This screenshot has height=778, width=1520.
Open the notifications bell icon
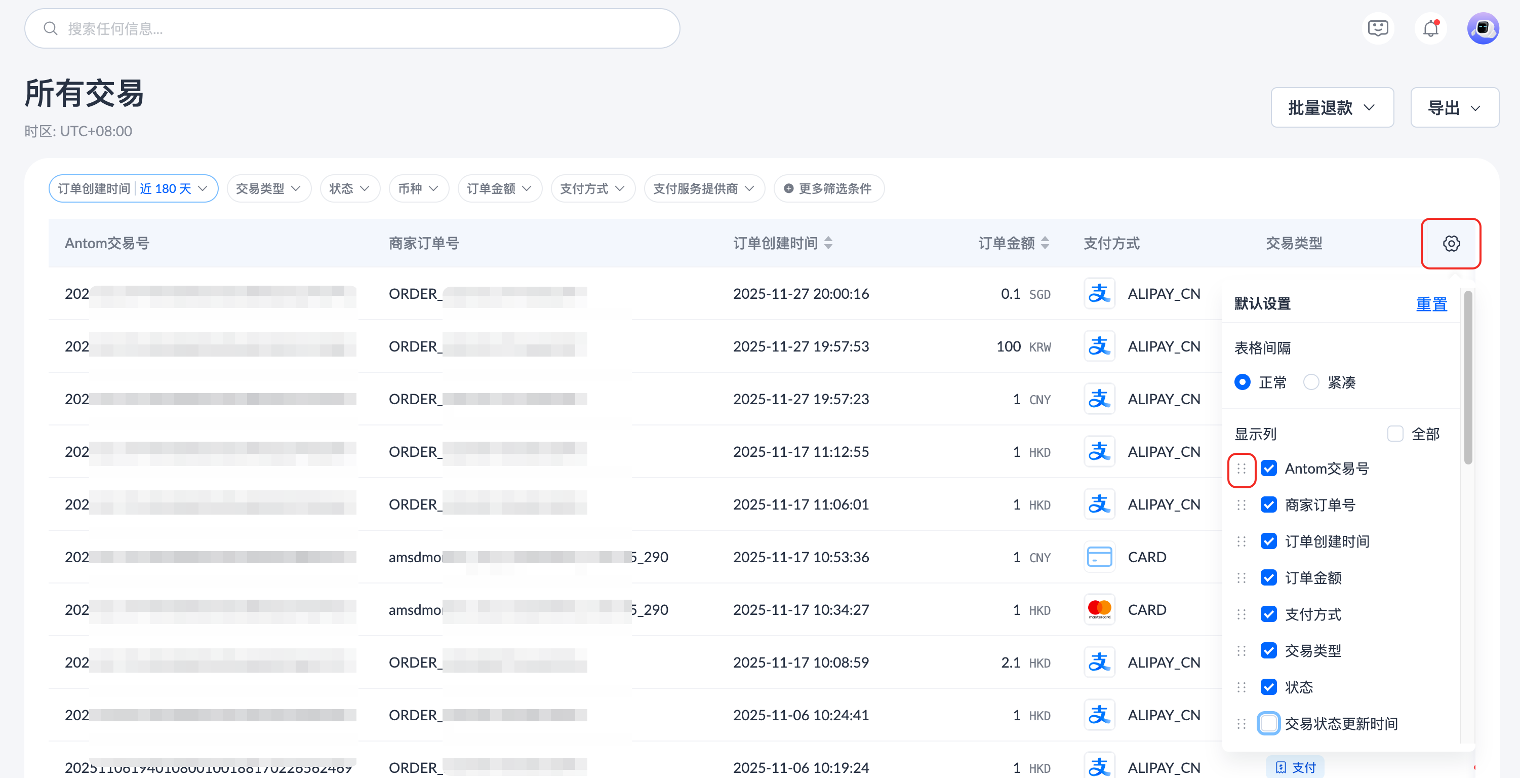[x=1430, y=28]
